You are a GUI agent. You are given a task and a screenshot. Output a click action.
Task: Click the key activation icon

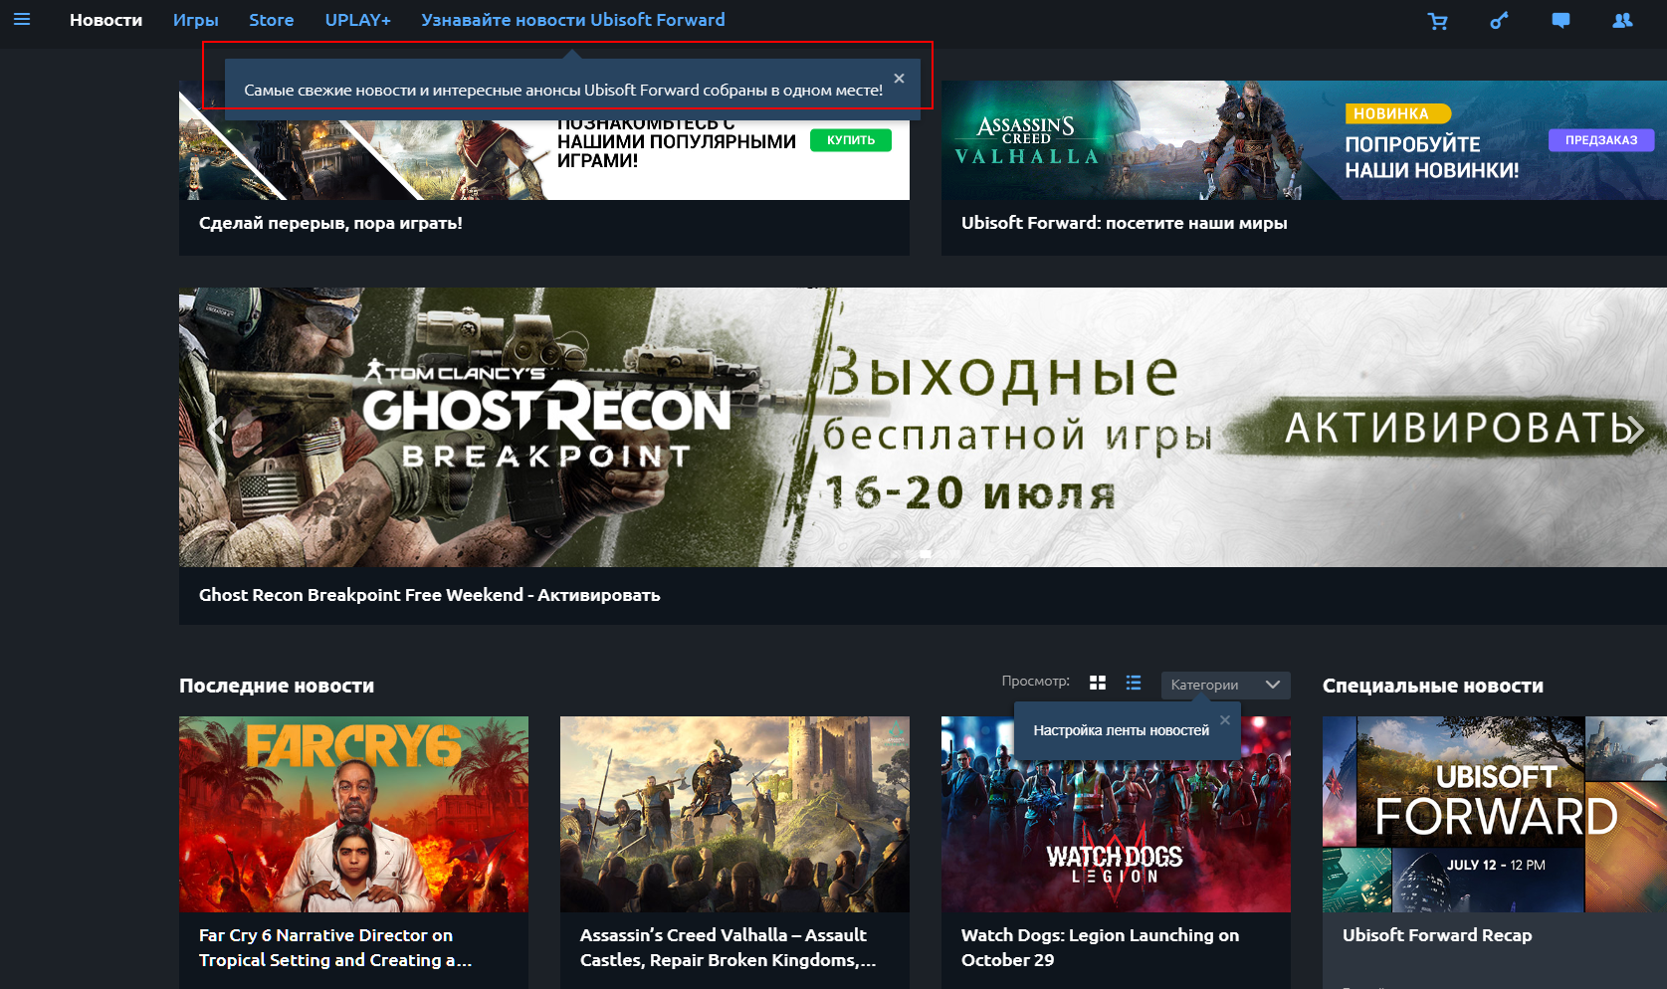click(x=1499, y=20)
